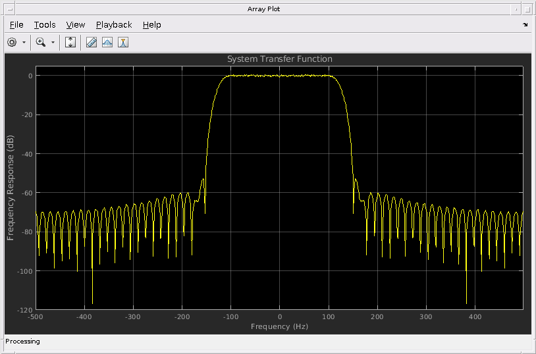Click the -120 y-axis tick label
Viewport: 536px width, 354px height.
pos(26,310)
